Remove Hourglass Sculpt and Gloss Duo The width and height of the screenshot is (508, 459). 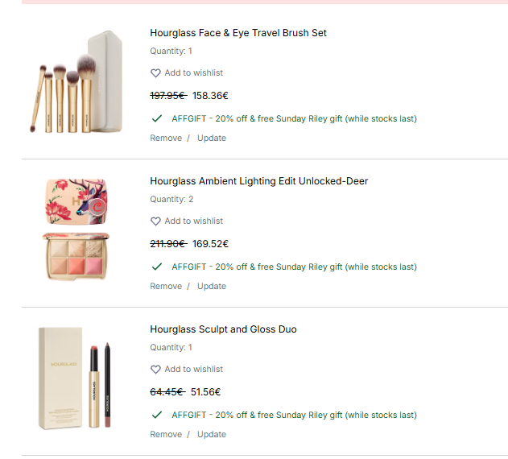[x=166, y=434]
